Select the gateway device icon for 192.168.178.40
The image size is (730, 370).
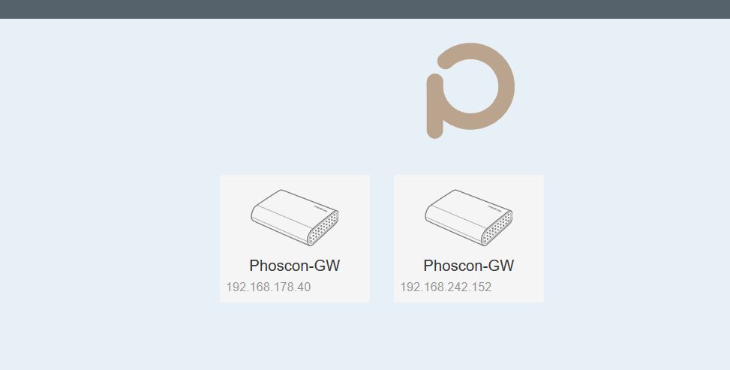pos(295,218)
